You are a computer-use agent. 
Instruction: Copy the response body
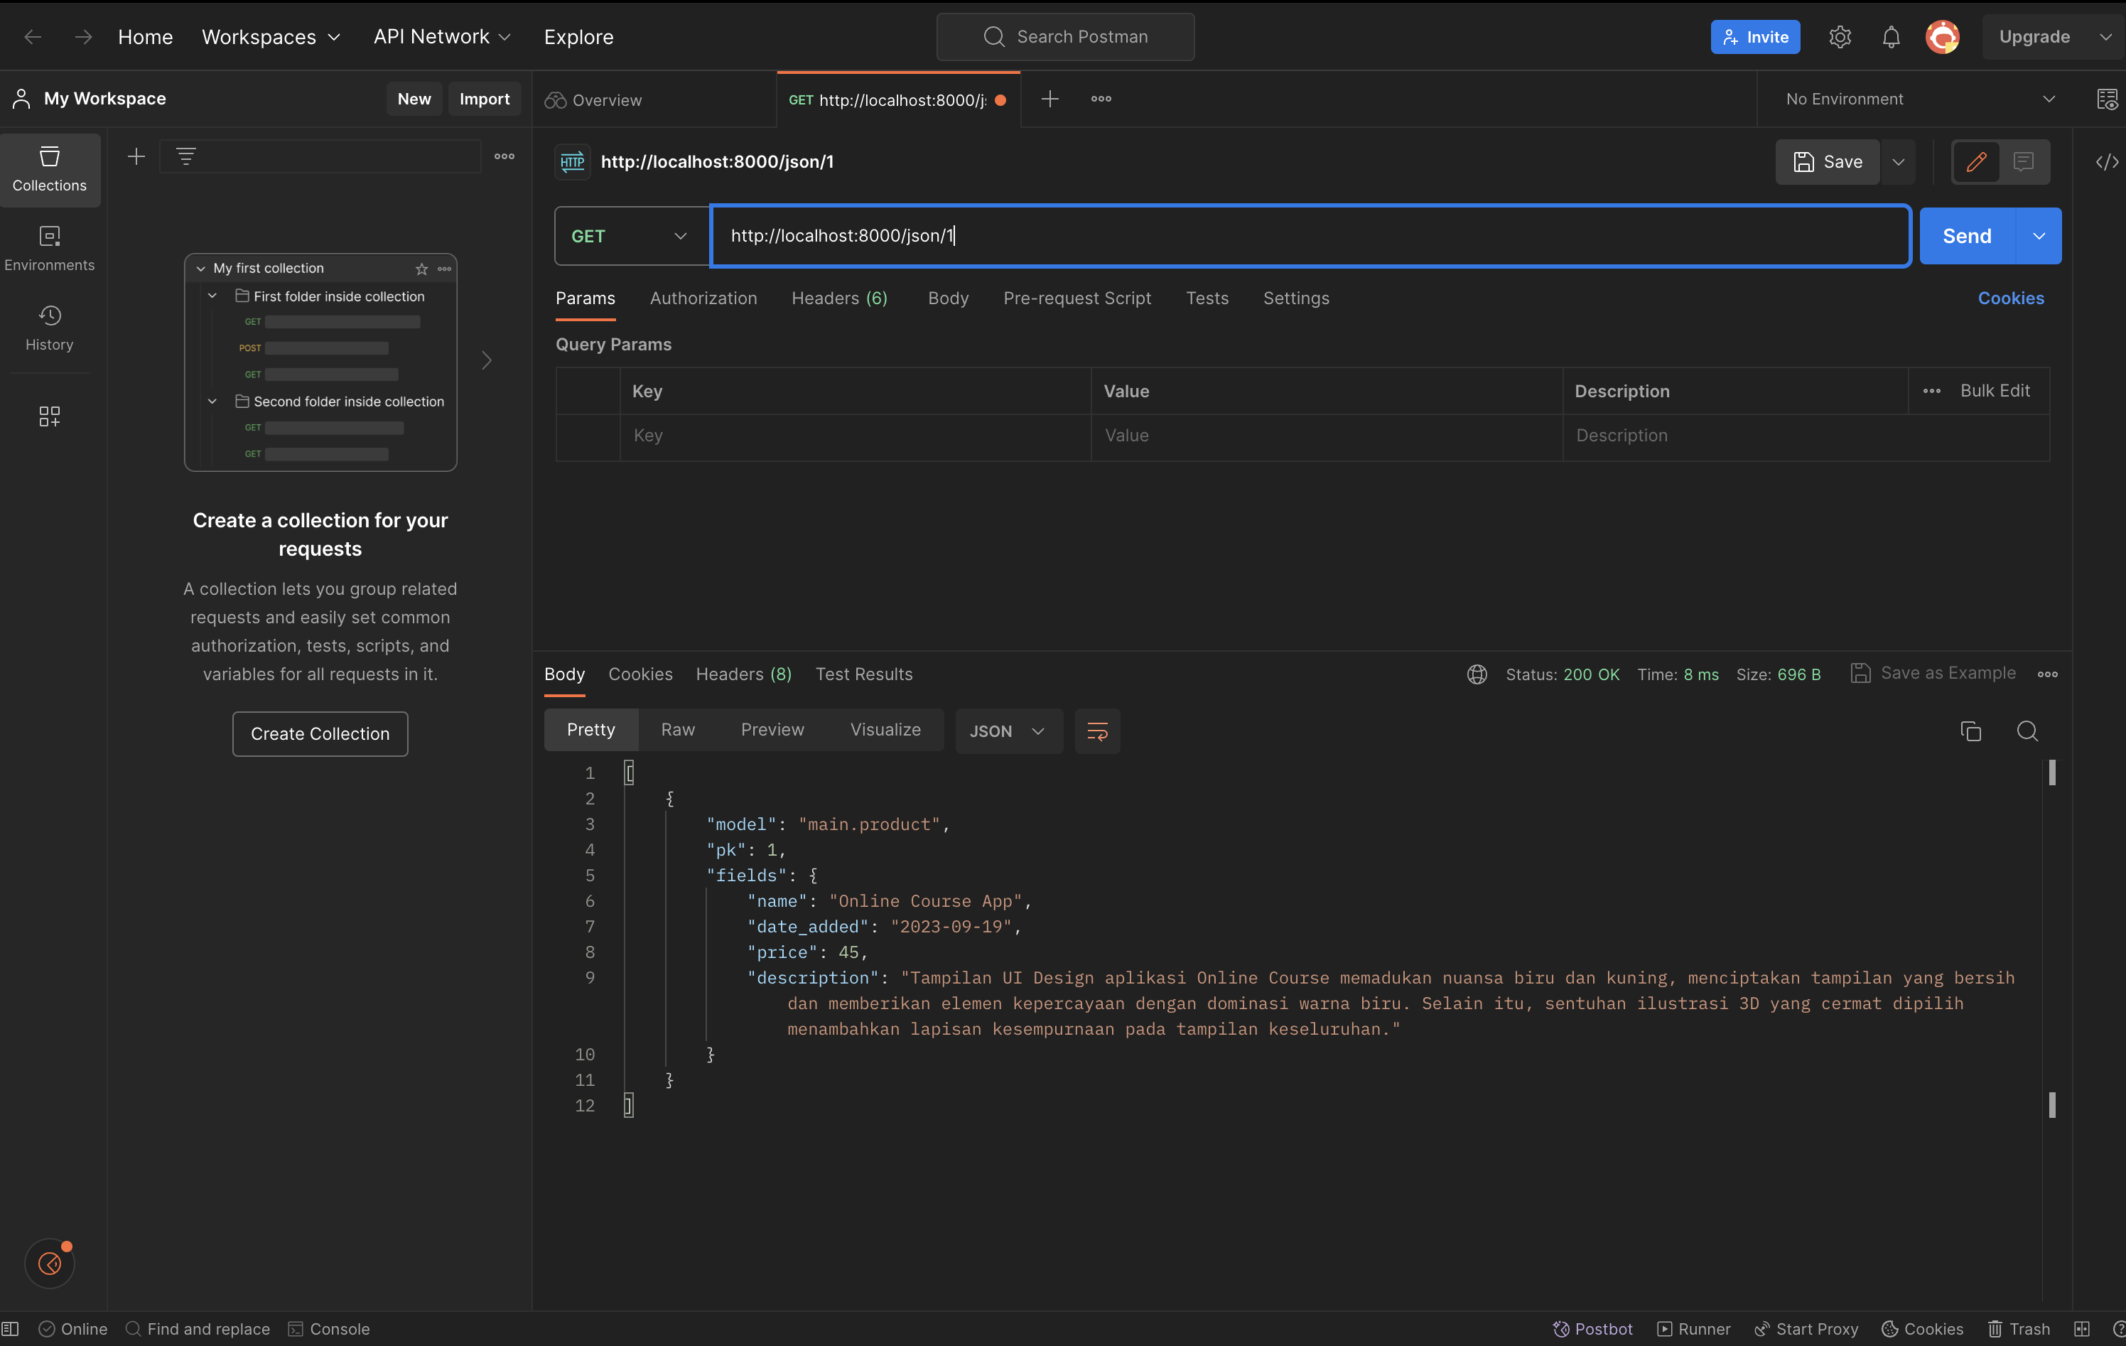(x=1972, y=731)
